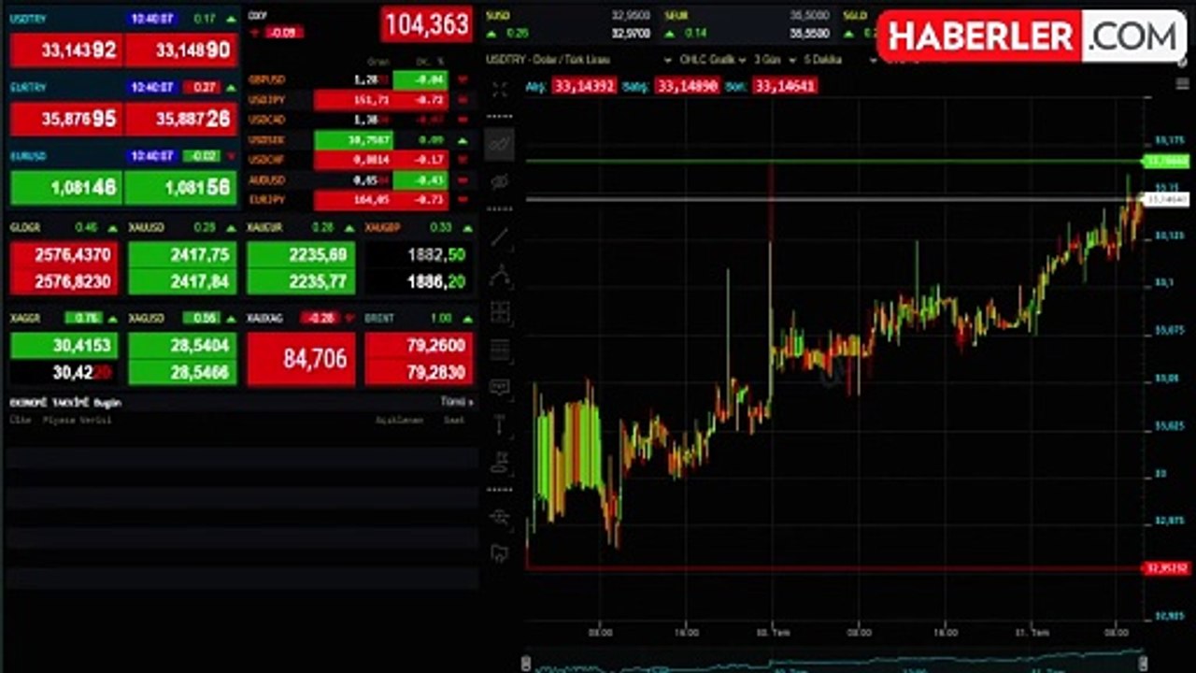The height and width of the screenshot is (673, 1196).
Task: Open the Tümü link in economic calendar
Action: [457, 402]
